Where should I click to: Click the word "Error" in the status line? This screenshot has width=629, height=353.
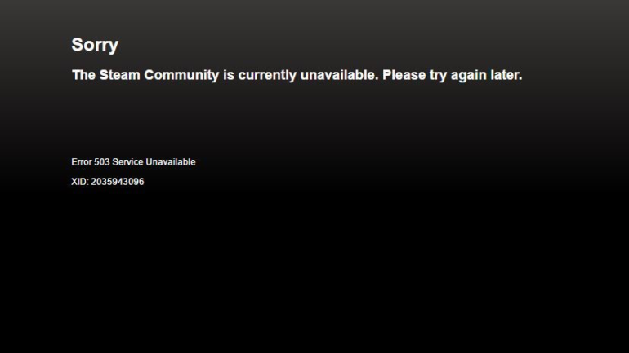pos(82,162)
